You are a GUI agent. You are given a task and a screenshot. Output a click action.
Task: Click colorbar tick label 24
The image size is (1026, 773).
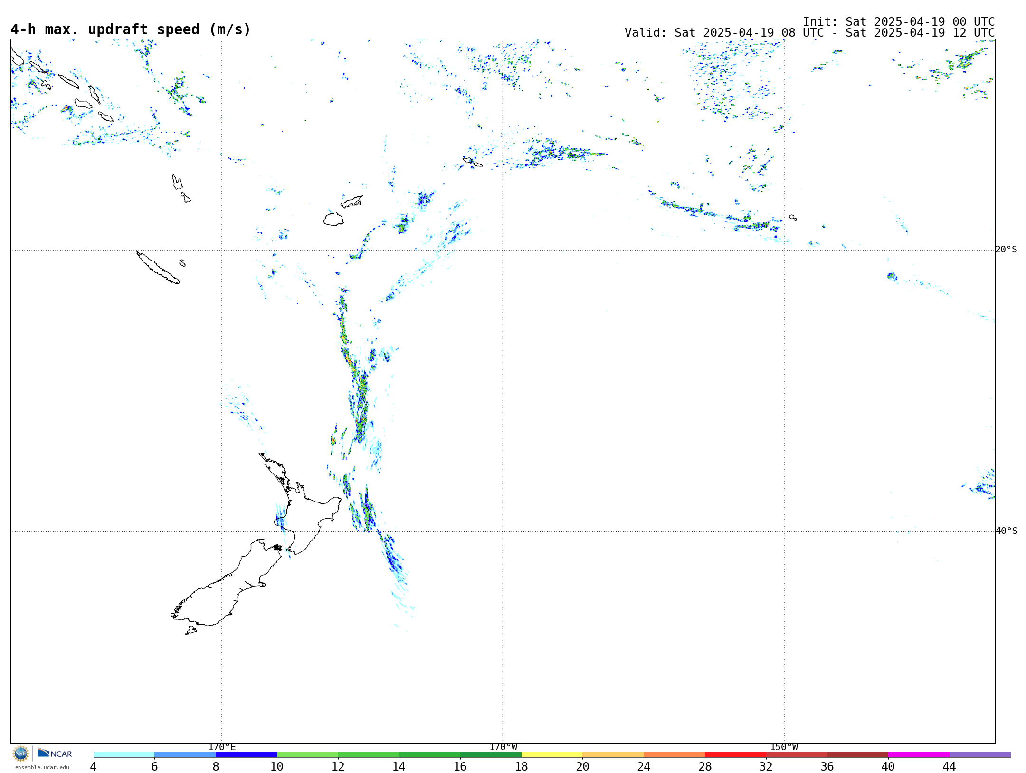tap(644, 766)
